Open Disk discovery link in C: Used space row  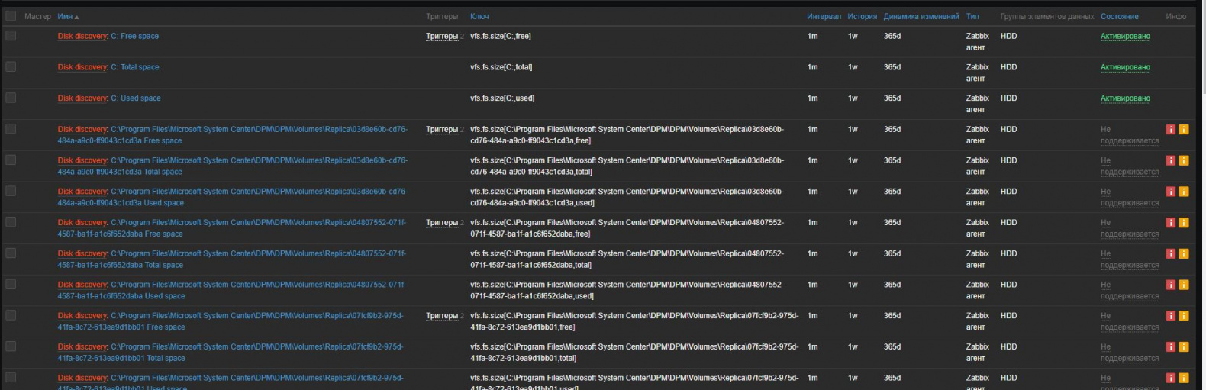point(82,98)
